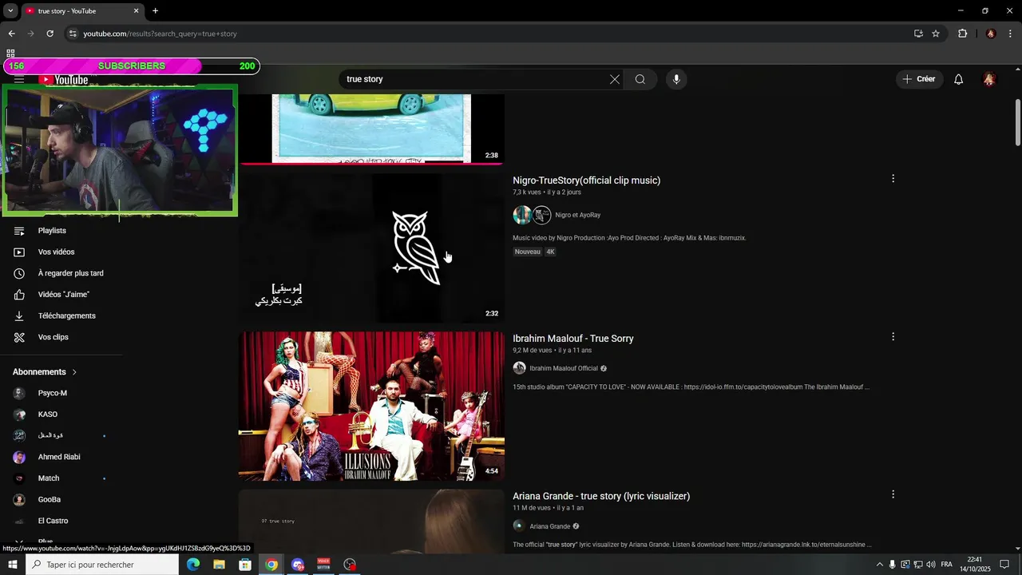Viewport: 1022px width, 575px height.
Task: Click the Chrome address bar URL
Action: tap(160, 34)
